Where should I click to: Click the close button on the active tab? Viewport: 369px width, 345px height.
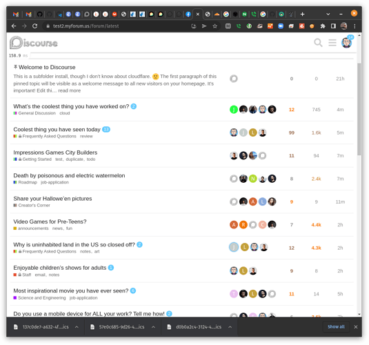(198, 14)
